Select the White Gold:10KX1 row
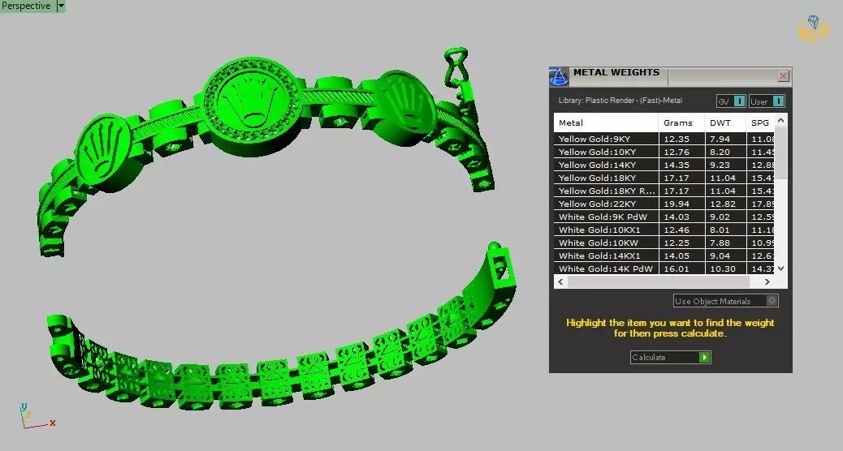Image resolution: width=843 pixels, height=451 pixels. click(x=664, y=230)
